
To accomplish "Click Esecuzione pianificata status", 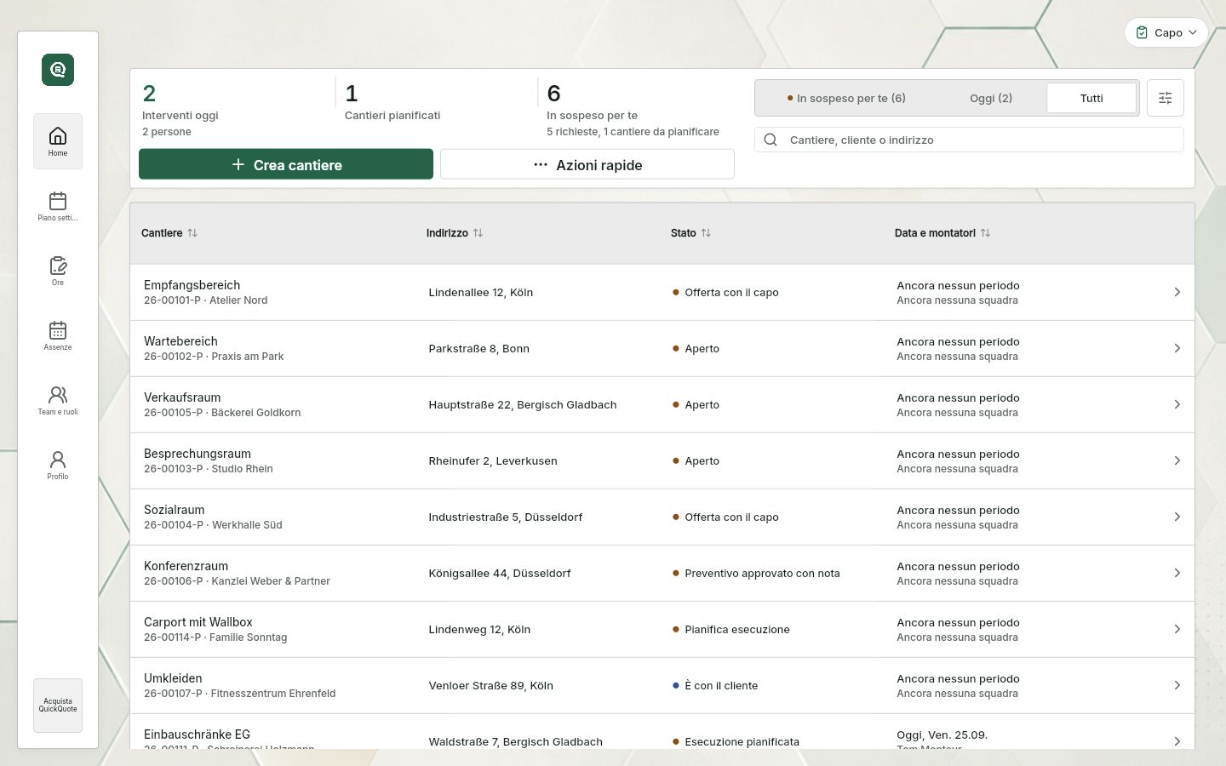I will coord(742,741).
